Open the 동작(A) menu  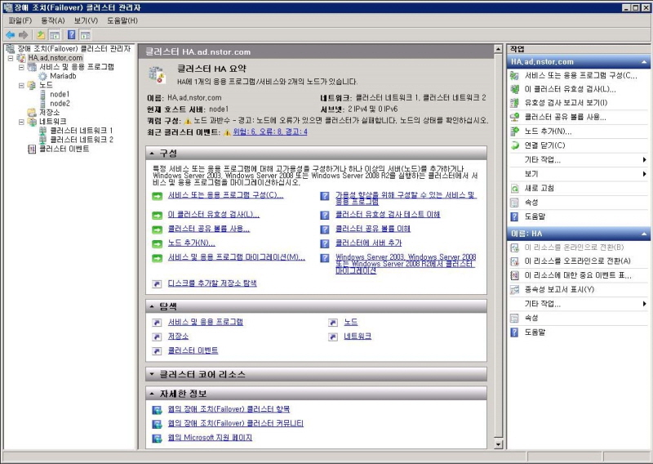click(53, 20)
